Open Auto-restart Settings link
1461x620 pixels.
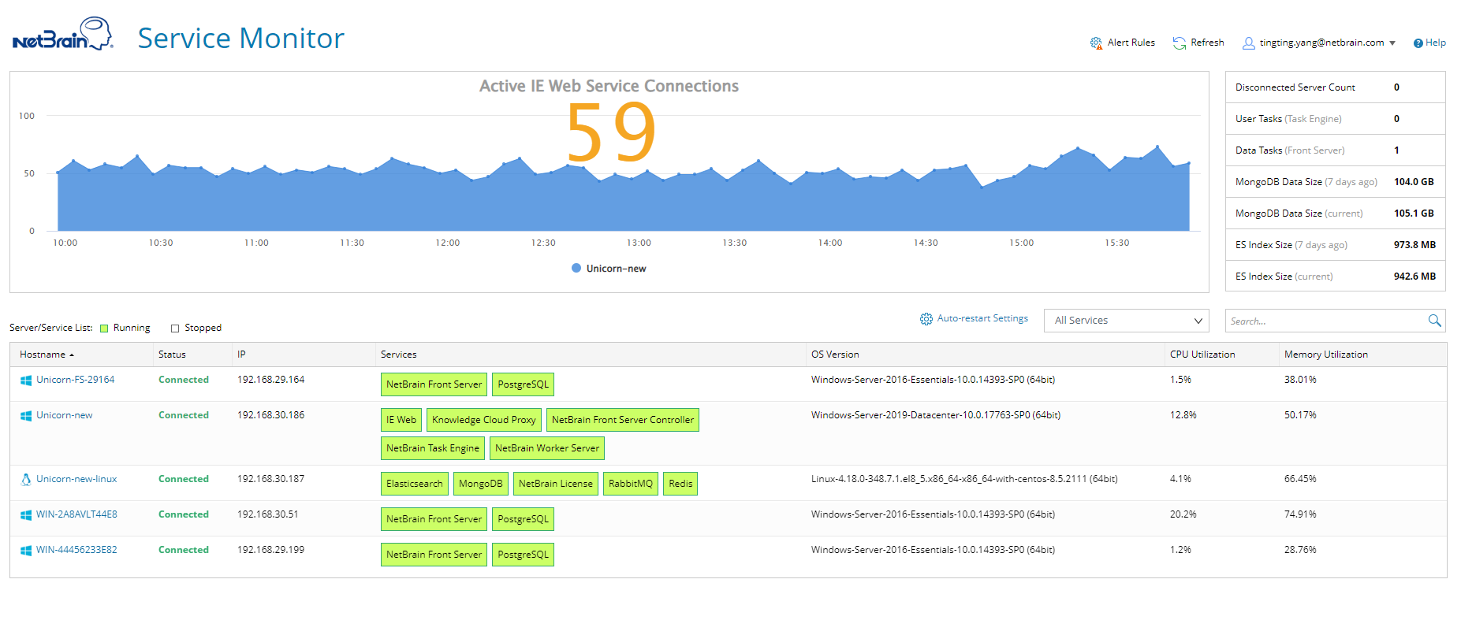[x=982, y=318]
